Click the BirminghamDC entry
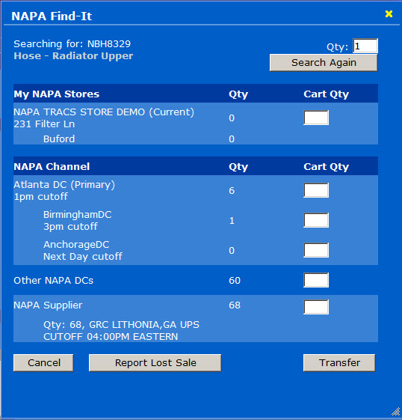The width and height of the screenshot is (402, 420). (78, 215)
